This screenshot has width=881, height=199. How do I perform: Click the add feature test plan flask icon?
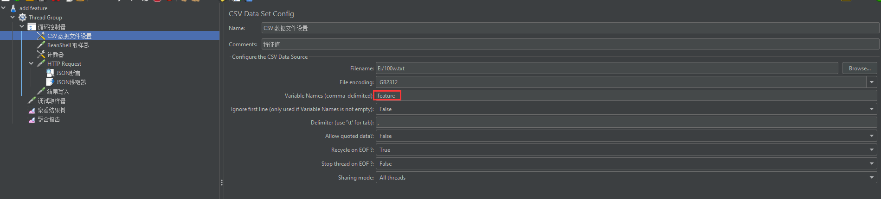coord(13,8)
